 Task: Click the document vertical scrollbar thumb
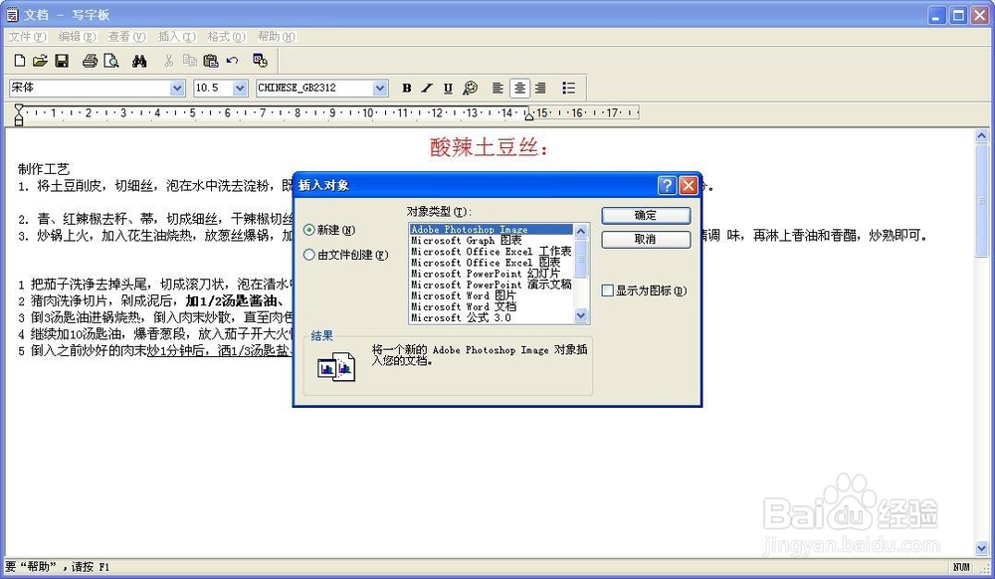pos(982,200)
